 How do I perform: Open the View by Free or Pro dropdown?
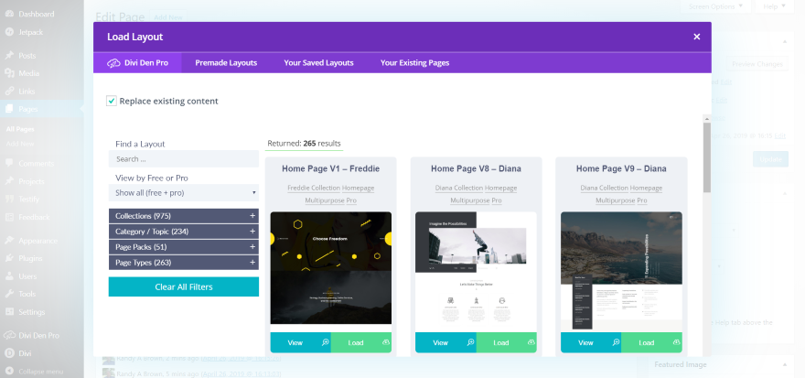(x=184, y=193)
